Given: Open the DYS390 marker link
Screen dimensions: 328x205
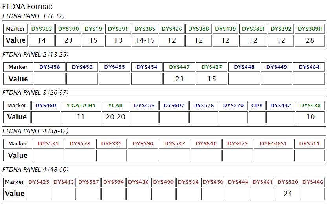Looking at the screenshot, I should pos(68,29).
